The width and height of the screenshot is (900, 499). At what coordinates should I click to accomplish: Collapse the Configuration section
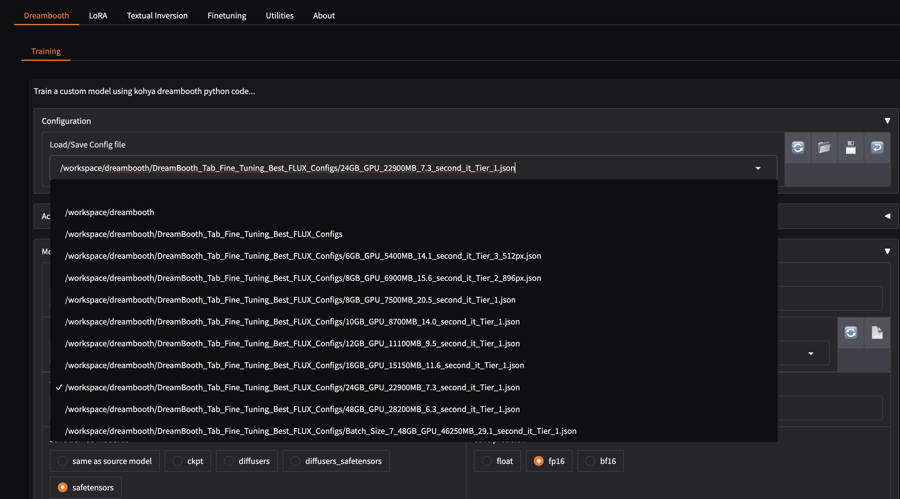click(888, 120)
